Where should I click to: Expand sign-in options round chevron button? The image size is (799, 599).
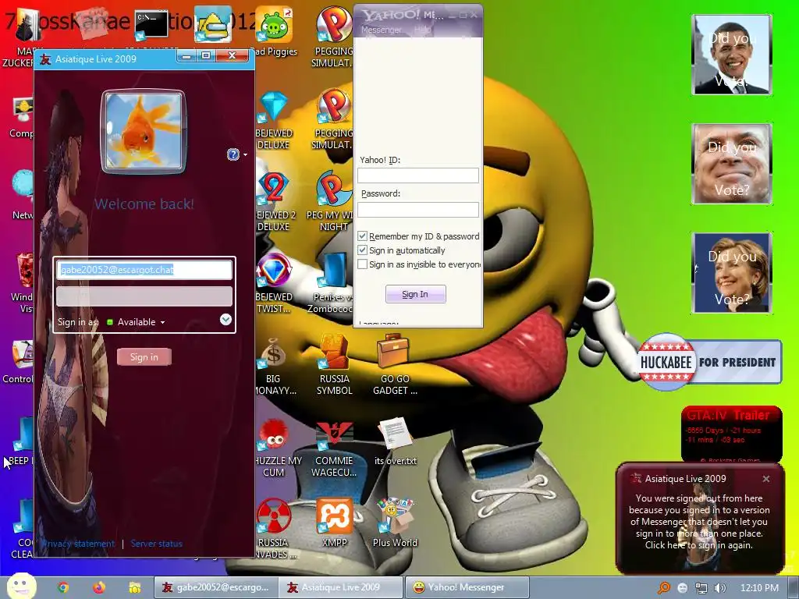tap(225, 319)
